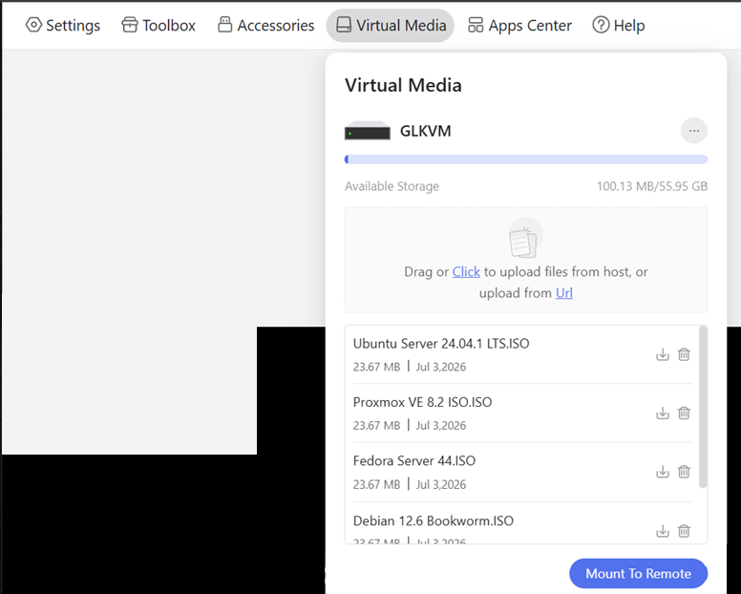Open Apps Center
Image resolution: width=741 pixels, height=594 pixels.
pos(519,25)
